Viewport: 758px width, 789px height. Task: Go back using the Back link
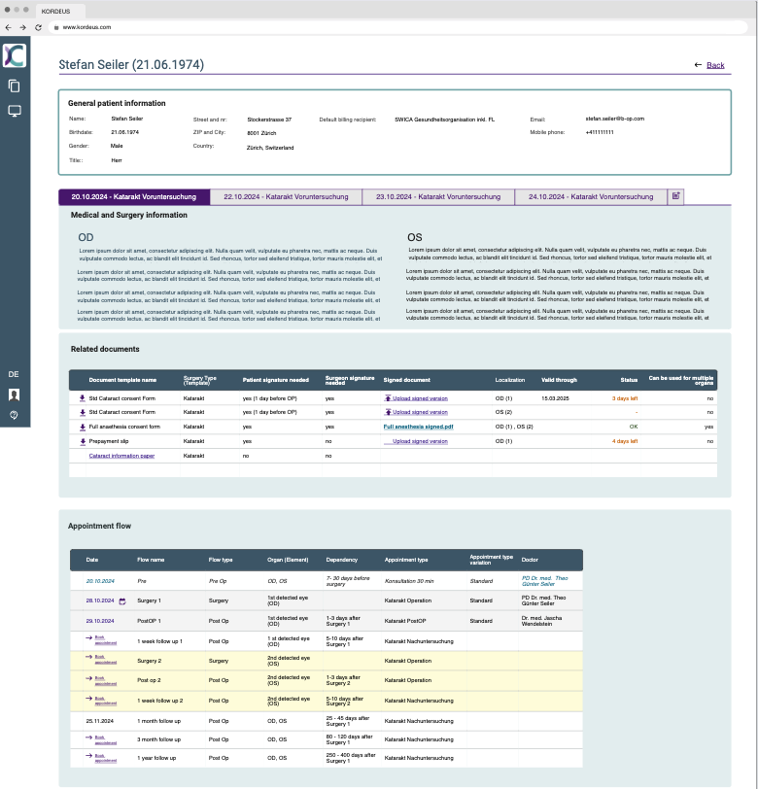(x=715, y=65)
